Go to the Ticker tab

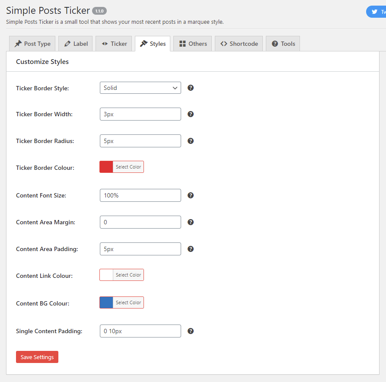pos(114,44)
